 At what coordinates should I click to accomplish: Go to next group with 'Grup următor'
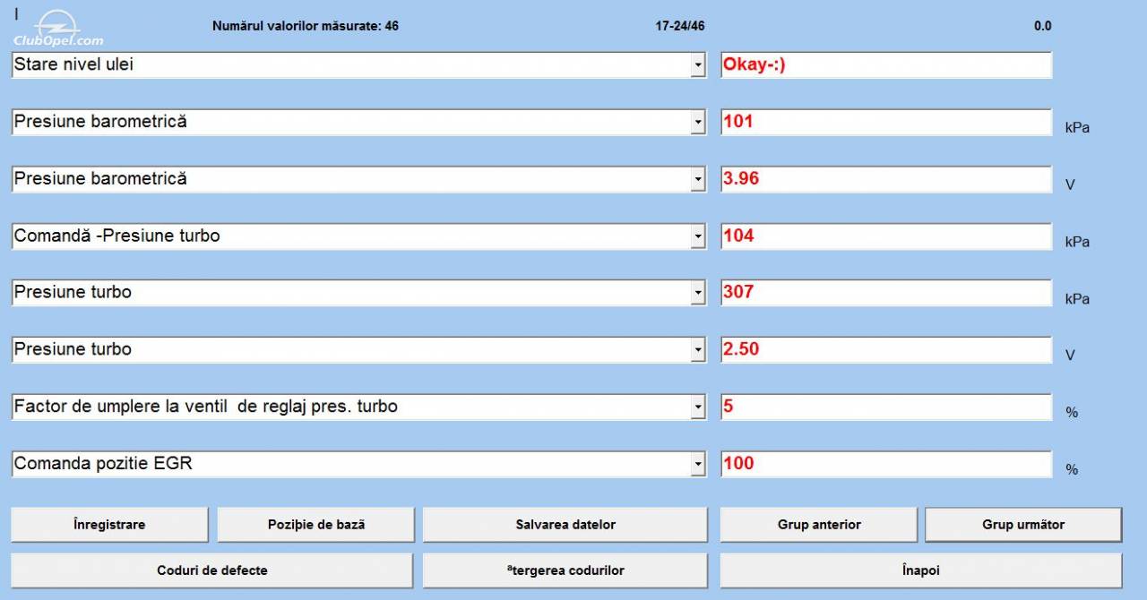point(1023,525)
